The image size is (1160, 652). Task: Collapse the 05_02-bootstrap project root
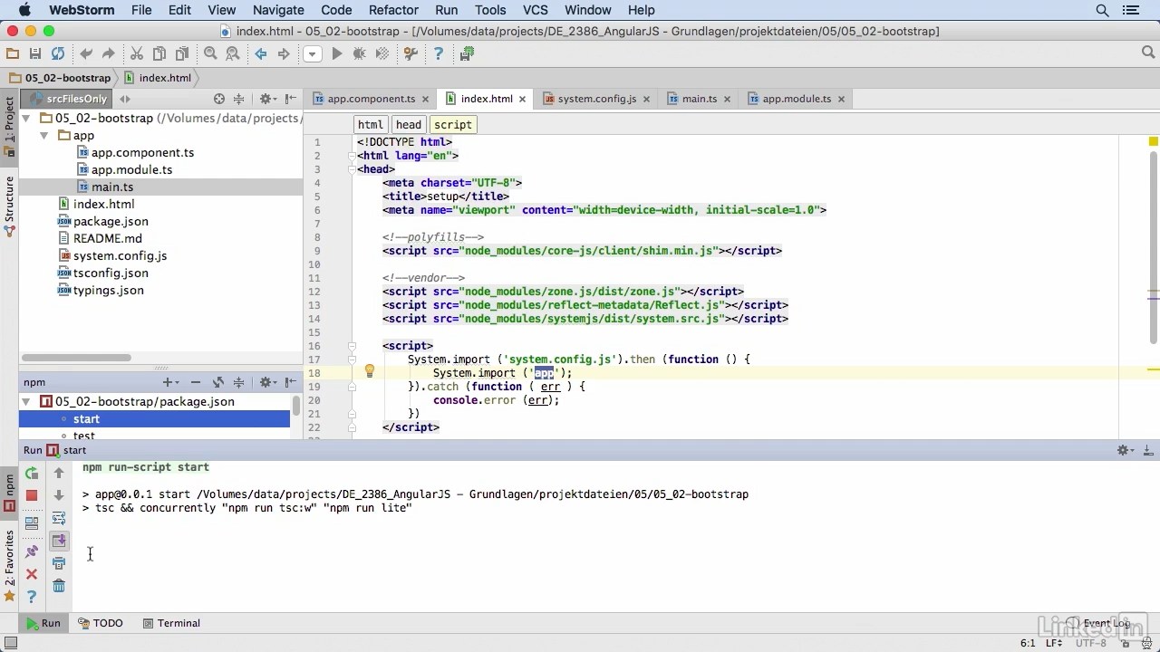click(26, 119)
